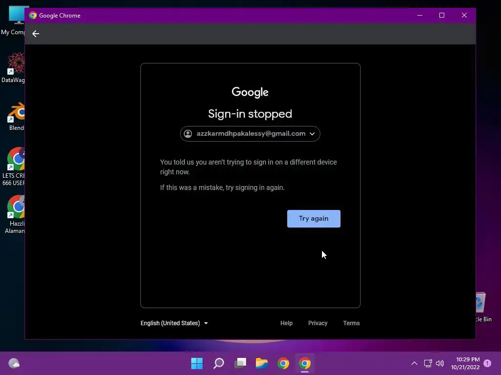Maximize the Google Chrome window
The width and height of the screenshot is (501, 375).
click(x=442, y=15)
